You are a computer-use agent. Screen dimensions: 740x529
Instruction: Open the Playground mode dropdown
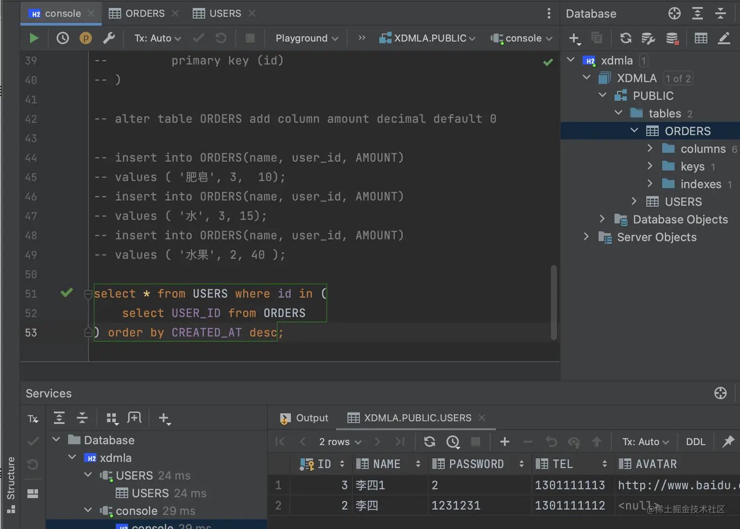tap(307, 38)
